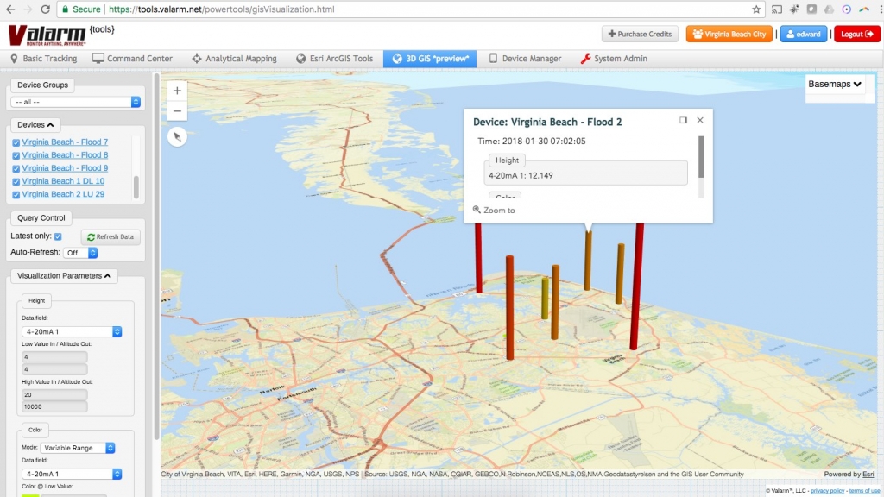Screen dimensions: 884x497
Task: Click the Google Drive extension icon
Action: click(829, 9)
